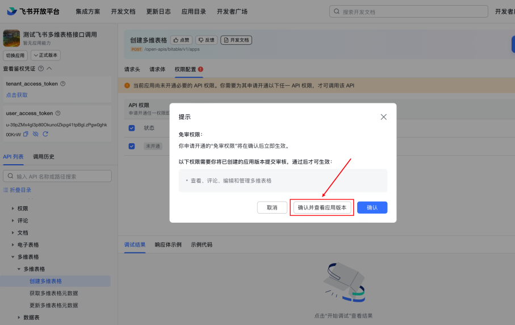Click the 反馈 feedback button
The image size is (515, 325).
point(206,40)
